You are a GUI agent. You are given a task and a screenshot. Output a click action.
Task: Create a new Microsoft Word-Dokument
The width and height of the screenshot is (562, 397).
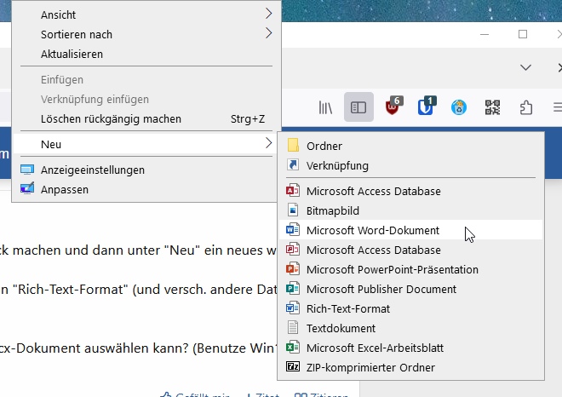click(410, 230)
